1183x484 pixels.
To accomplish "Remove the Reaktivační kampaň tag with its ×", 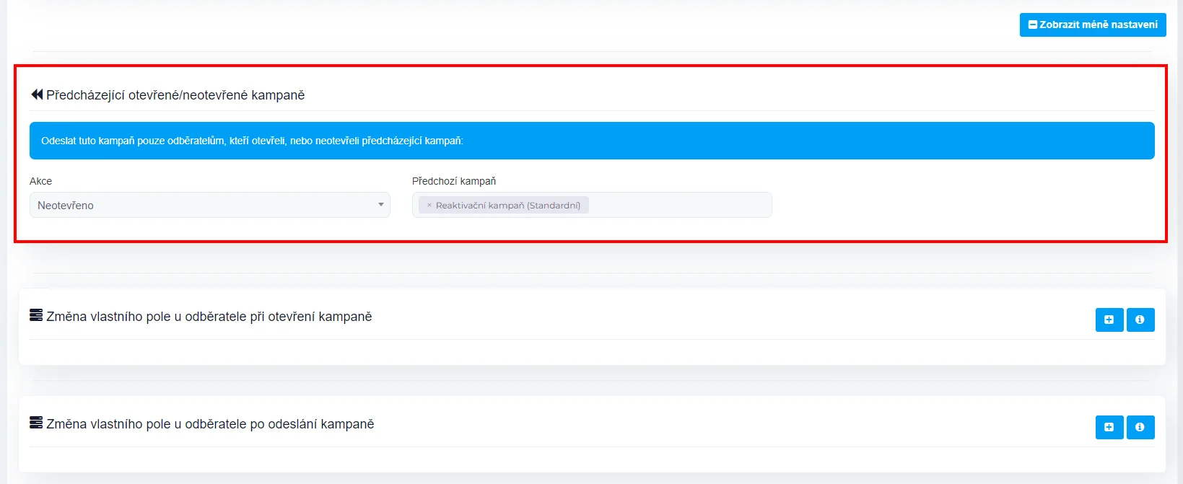I will click(x=429, y=206).
